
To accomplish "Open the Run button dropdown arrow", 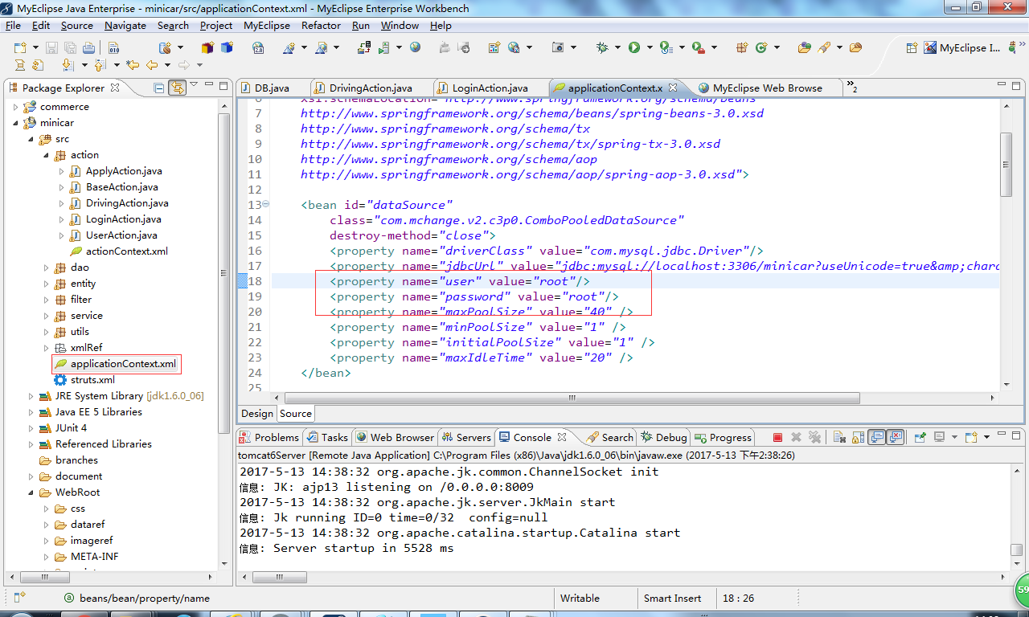I will tap(649, 48).
